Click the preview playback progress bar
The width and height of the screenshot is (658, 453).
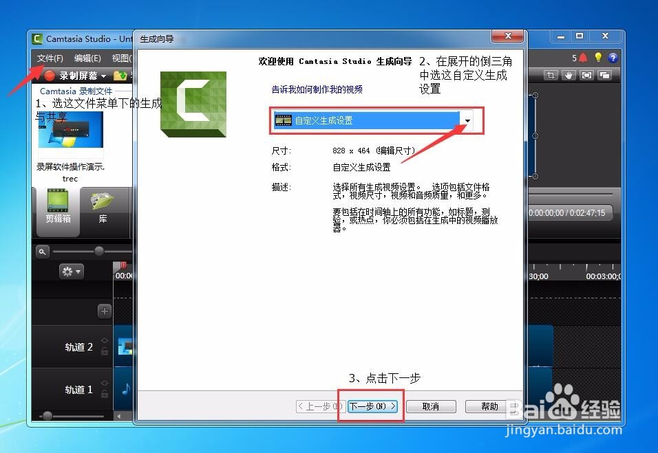570,194
